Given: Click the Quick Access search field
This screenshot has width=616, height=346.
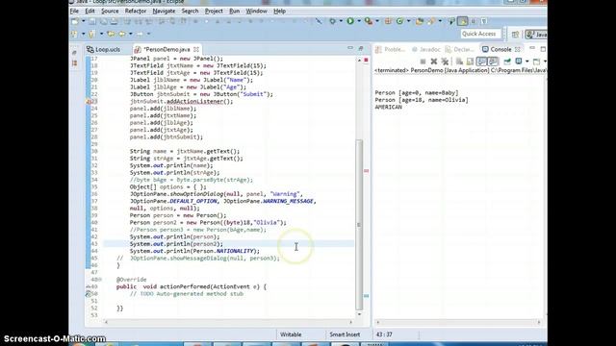Looking at the screenshot, I should tap(480, 35).
